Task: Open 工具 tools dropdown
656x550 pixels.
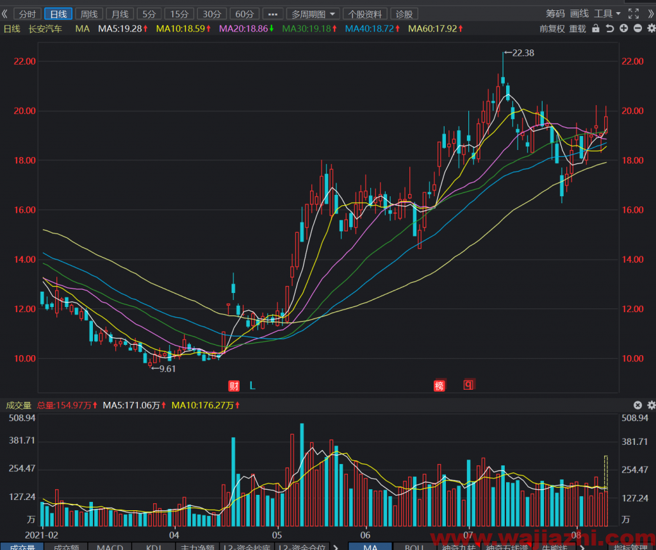Action: pos(607,14)
